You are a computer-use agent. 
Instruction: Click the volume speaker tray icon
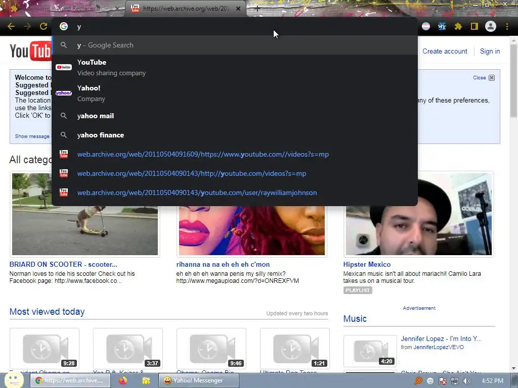466,381
